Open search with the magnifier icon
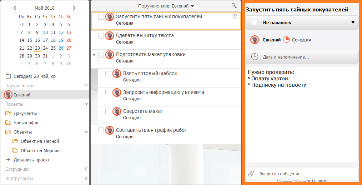The image size is (362, 185). click(234, 6)
